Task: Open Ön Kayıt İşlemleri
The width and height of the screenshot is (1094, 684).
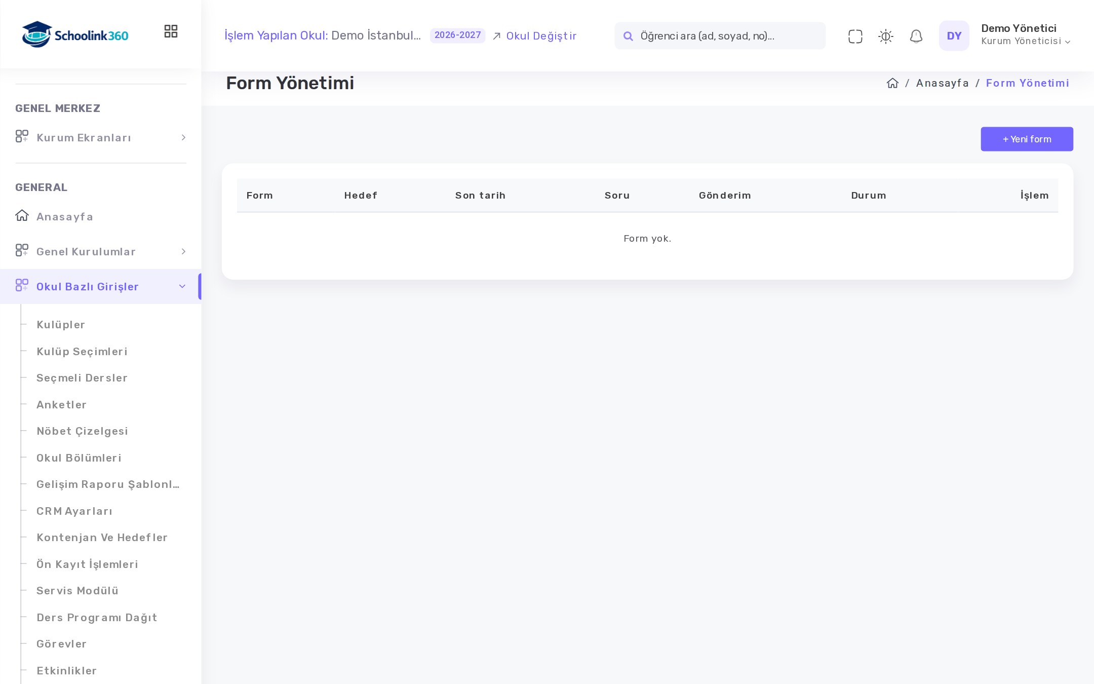Action: 87,564
